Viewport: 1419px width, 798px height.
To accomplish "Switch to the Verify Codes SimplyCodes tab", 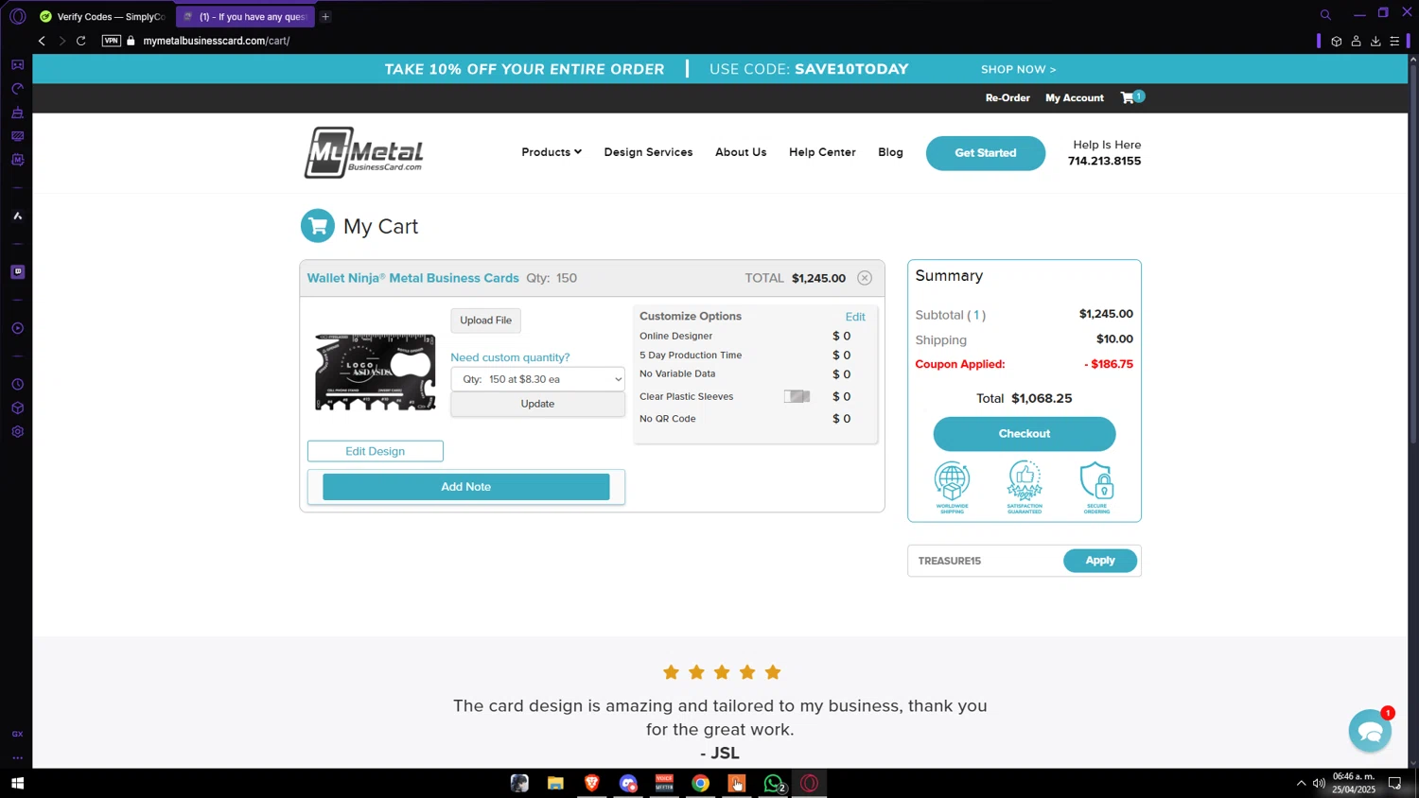I will tap(103, 16).
